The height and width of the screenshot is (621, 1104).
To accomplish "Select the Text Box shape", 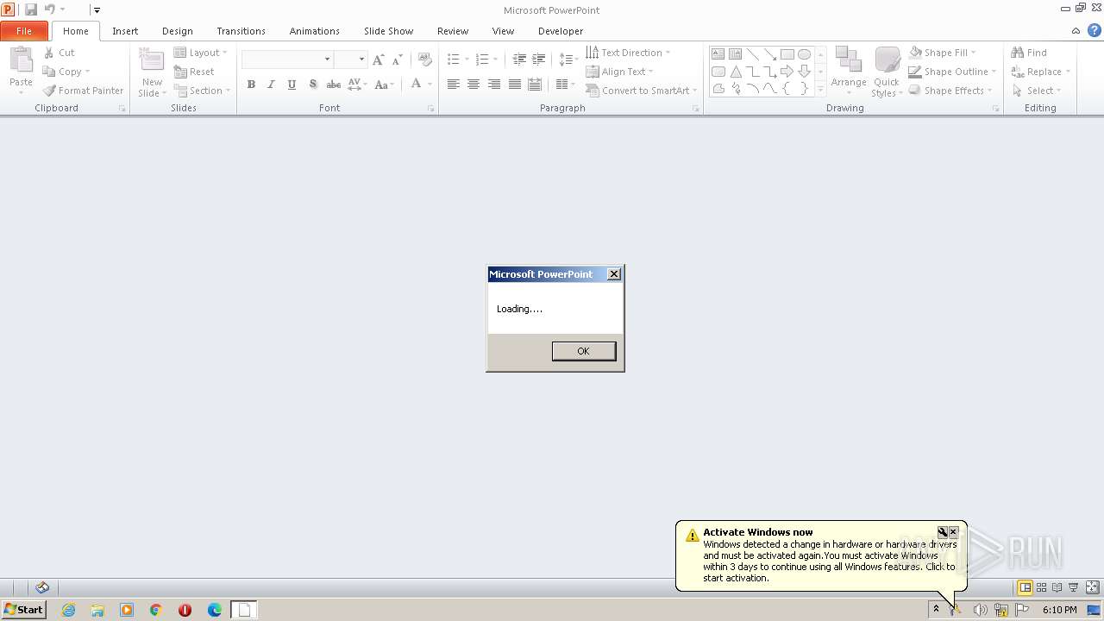I will pyautogui.click(x=718, y=53).
